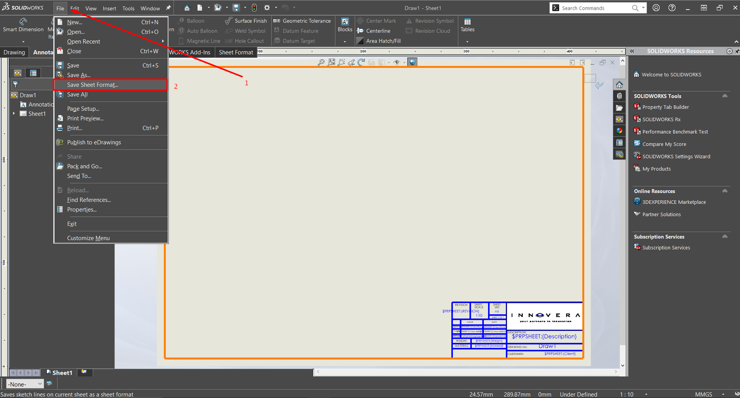This screenshot has height=398, width=740.
Task: Open the Property Tab Builder link
Action: coord(665,107)
